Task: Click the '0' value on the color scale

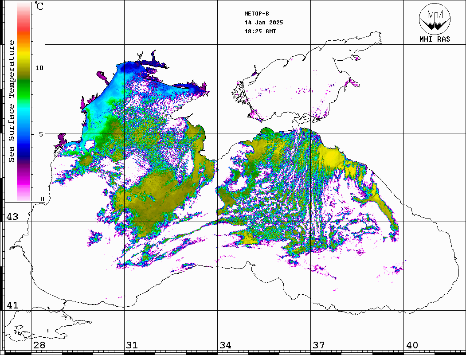Action: [42, 199]
